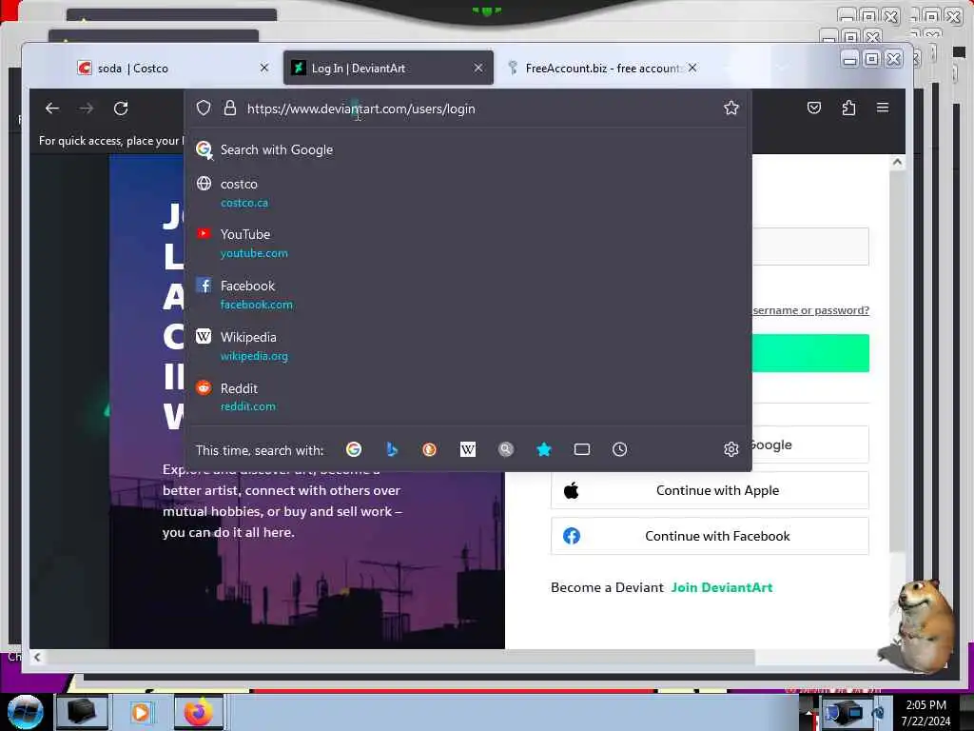The height and width of the screenshot is (731, 974).
Task: Open Firefox from the taskbar
Action: [x=199, y=712]
